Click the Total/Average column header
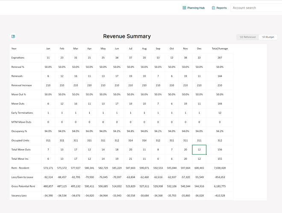This screenshot has height=213, width=282. point(220,49)
